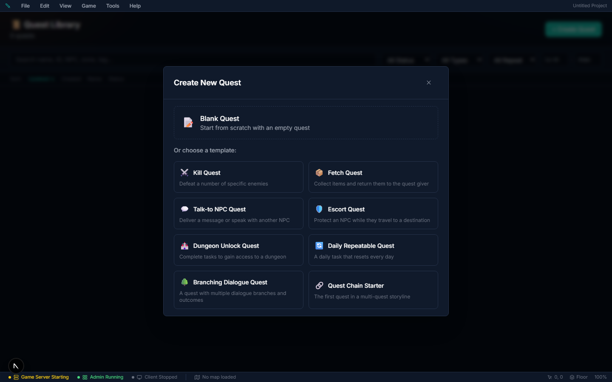
Task: Click the tree Branching Dialogue Quest icon
Action: [x=184, y=282]
